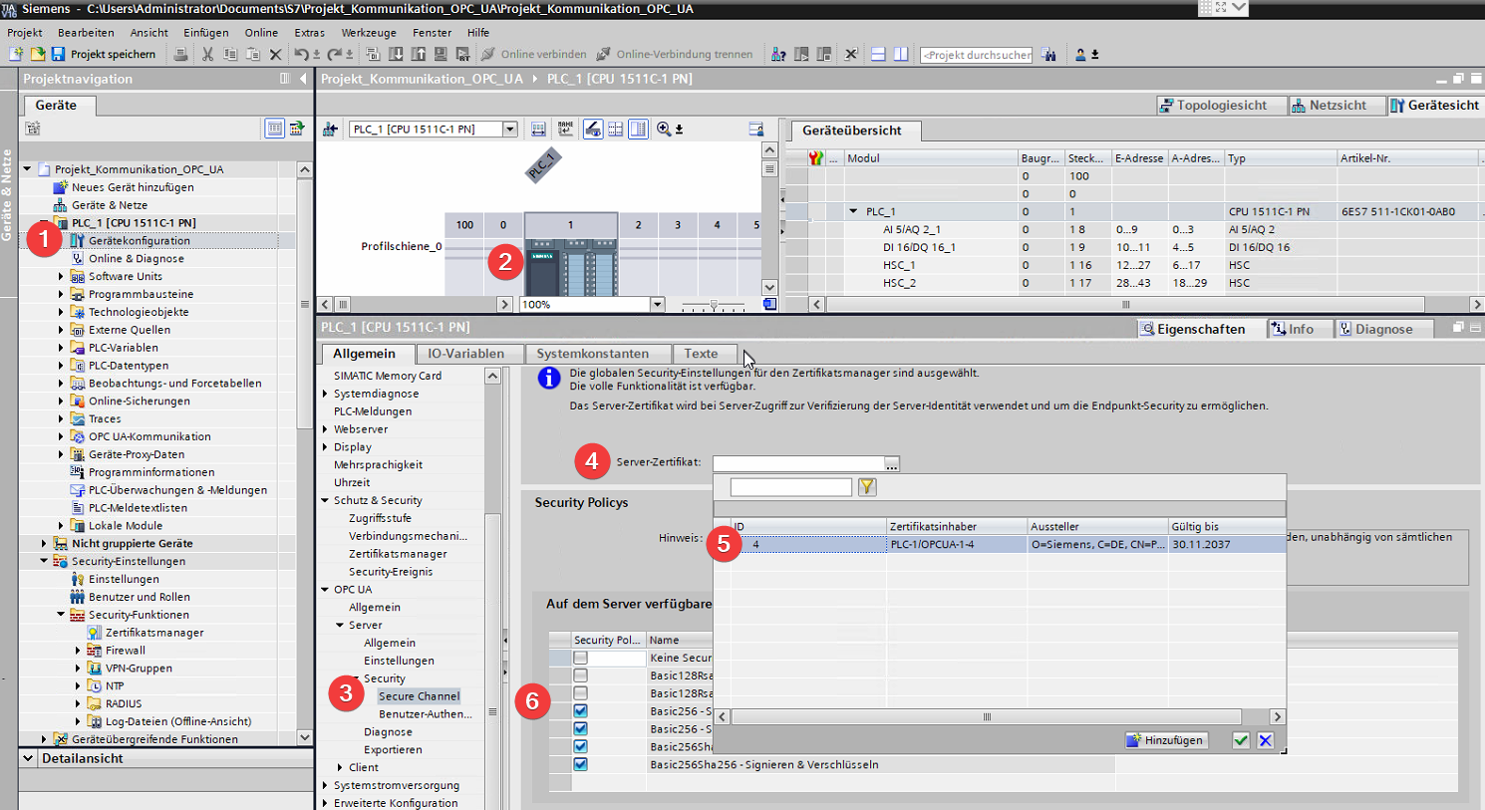Expand the Programmbausteine node
The height and width of the screenshot is (810, 1485).
(61, 294)
